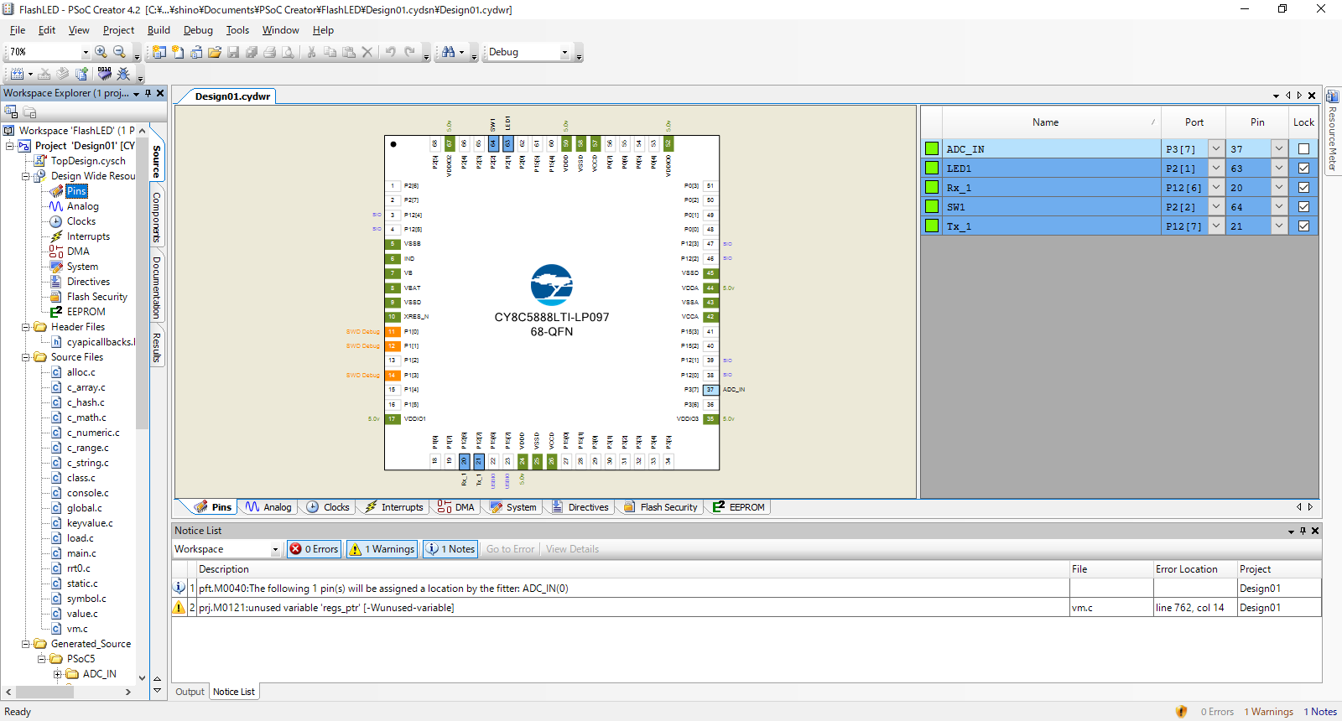The width and height of the screenshot is (1342, 721).
Task: Click the green swatch beside ADC_IN
Action: [x=931, y=149]
